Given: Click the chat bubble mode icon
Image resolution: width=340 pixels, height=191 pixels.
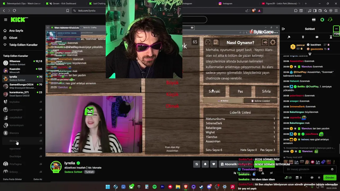Looking at the screenshot, I should pos(317,37).
